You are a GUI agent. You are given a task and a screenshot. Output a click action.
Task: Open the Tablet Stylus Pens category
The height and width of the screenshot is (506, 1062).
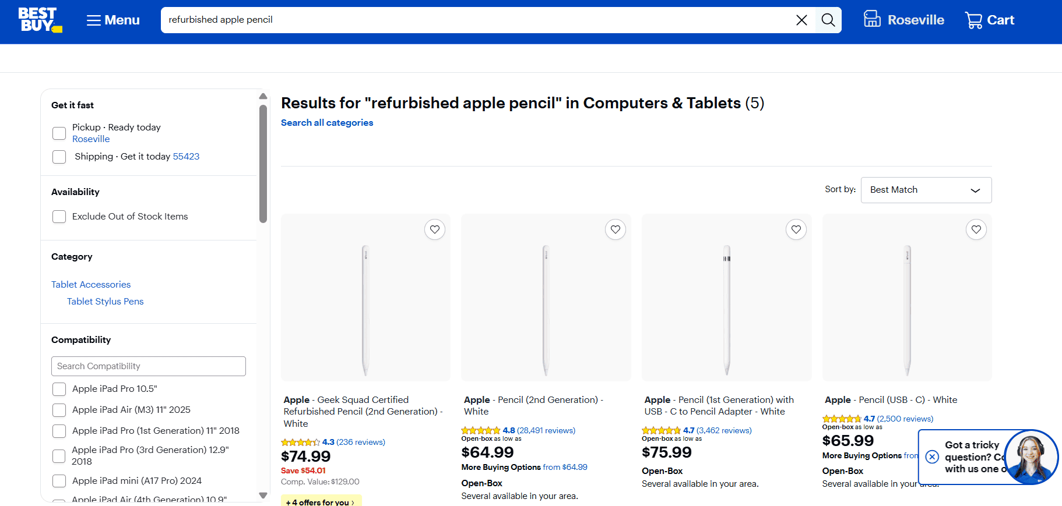(x=105, y=301)
